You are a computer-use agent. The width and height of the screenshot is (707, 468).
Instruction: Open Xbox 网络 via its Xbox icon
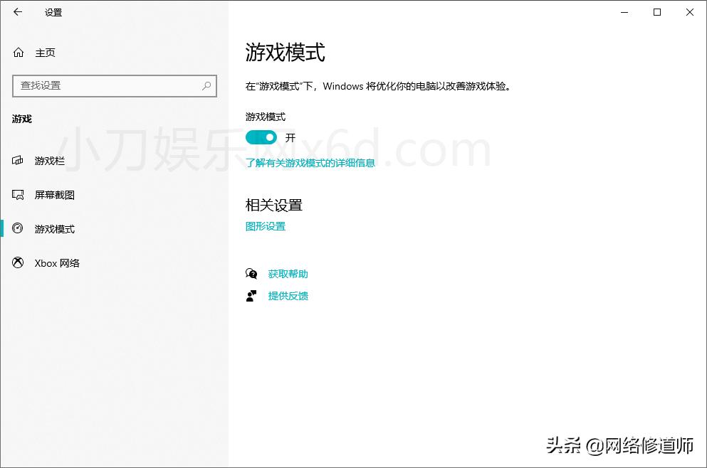[19, 262]
